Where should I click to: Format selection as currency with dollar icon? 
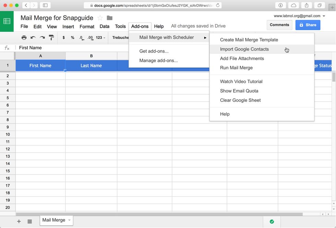coord(63,38)
